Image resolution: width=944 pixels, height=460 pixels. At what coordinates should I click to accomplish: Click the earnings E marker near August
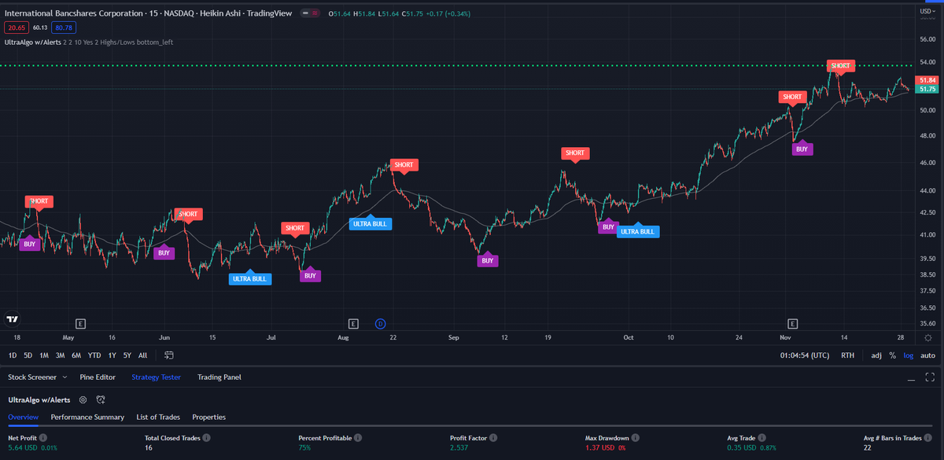tap(353, 323)
